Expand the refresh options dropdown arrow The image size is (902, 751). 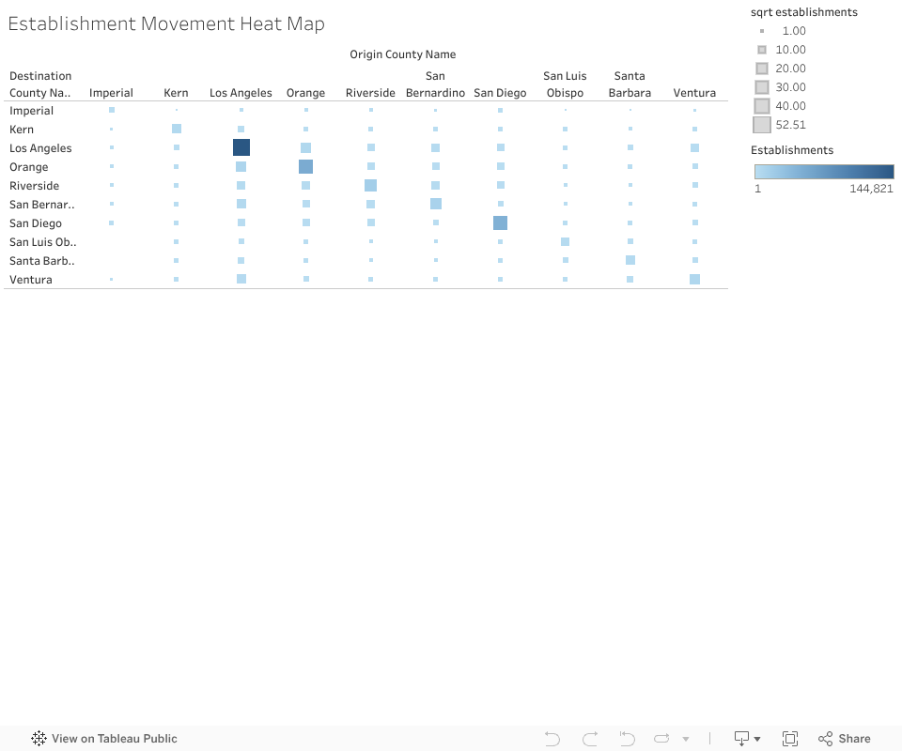coord(686,739)
